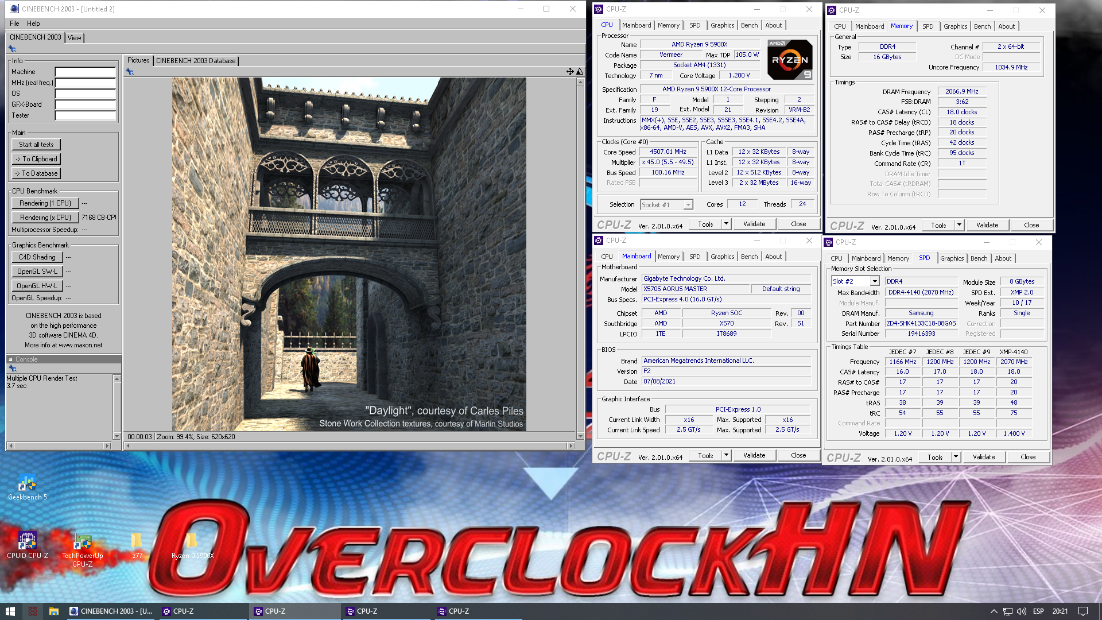Show hidden system tray icons
Viewport: 1102px width, 620px height.
994,611
